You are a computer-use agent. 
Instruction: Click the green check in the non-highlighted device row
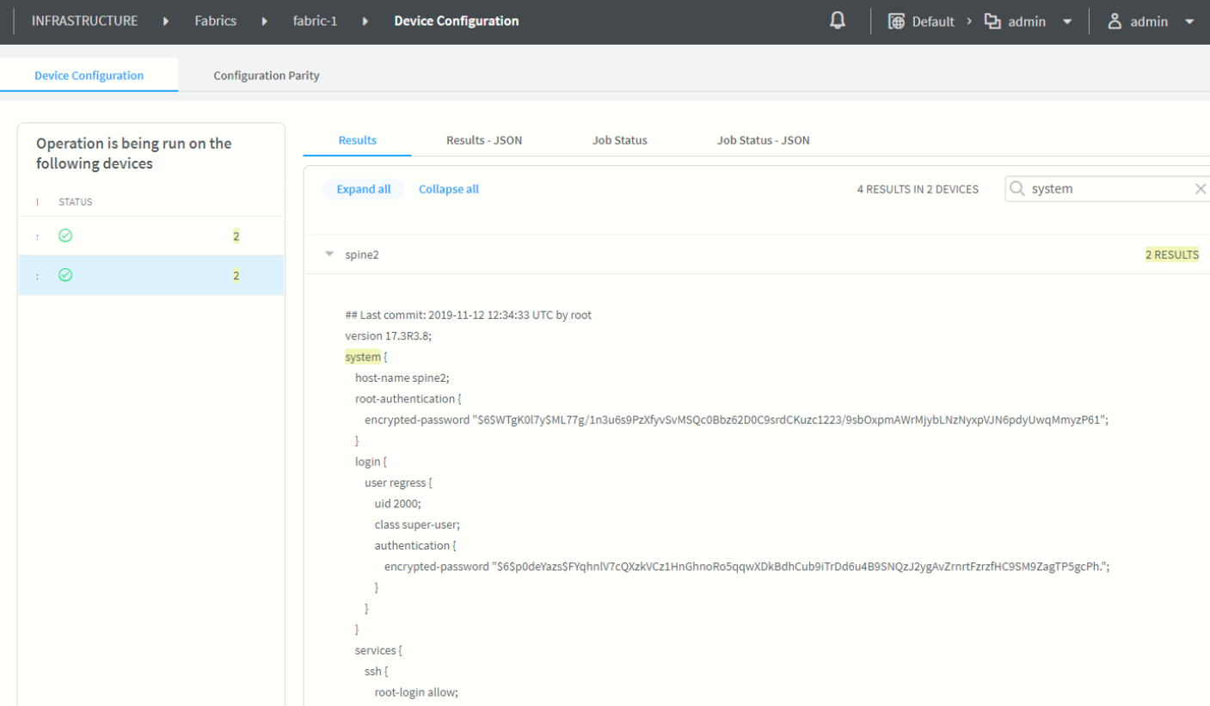(x=65, y=236)
